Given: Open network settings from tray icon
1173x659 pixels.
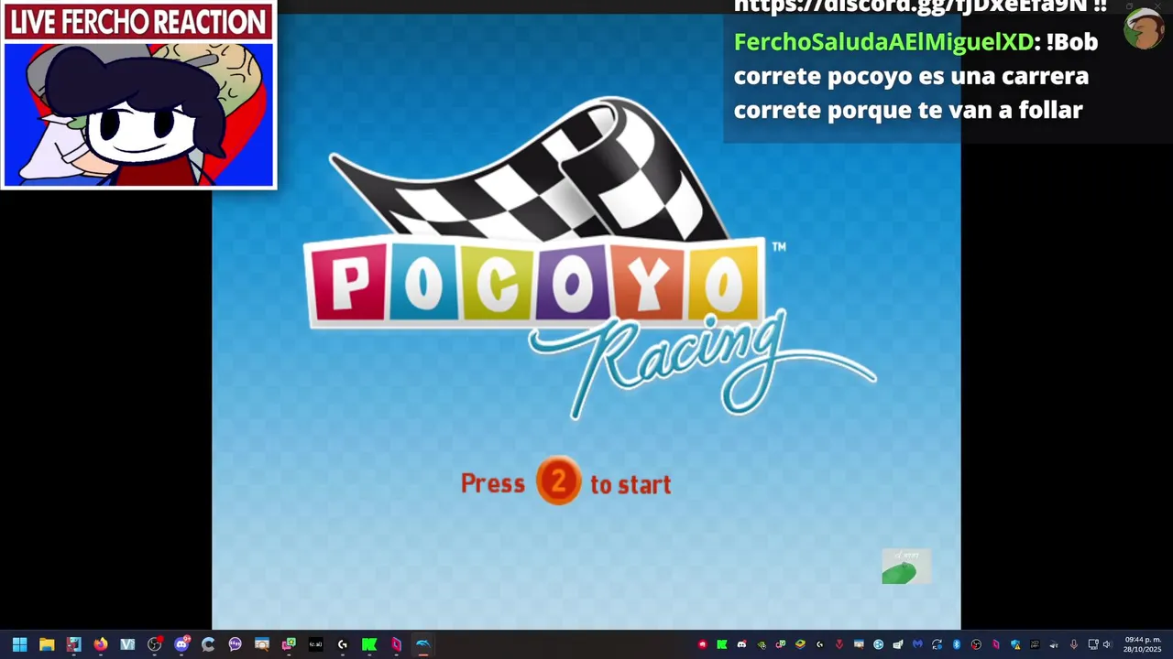Looking at the screenshot, I should (x=1093, y=644).
